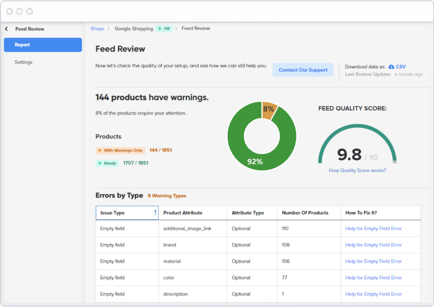Go to the Shops breadcrumb link
The width and height of the screenshot is (434, 307).
point(97,28)
